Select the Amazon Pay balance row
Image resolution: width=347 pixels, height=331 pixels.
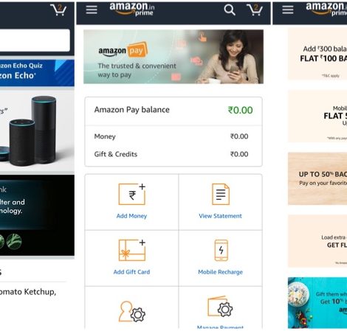pos(173,110)
